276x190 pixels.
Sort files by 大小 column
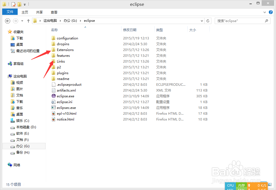[x=192, y=30]
